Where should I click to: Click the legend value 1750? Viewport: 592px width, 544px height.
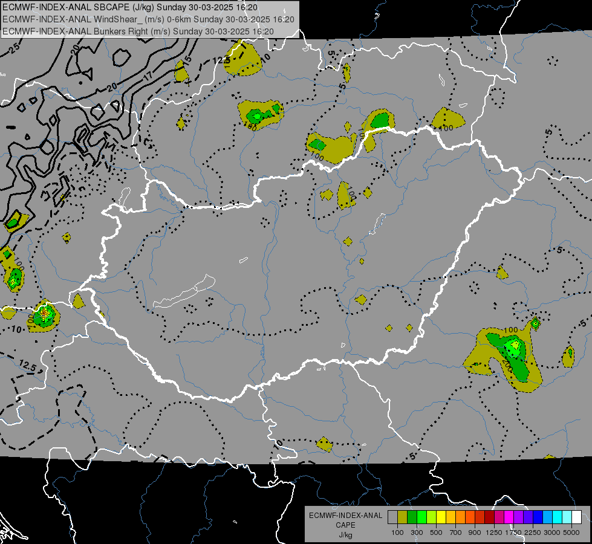coord(513,533)
